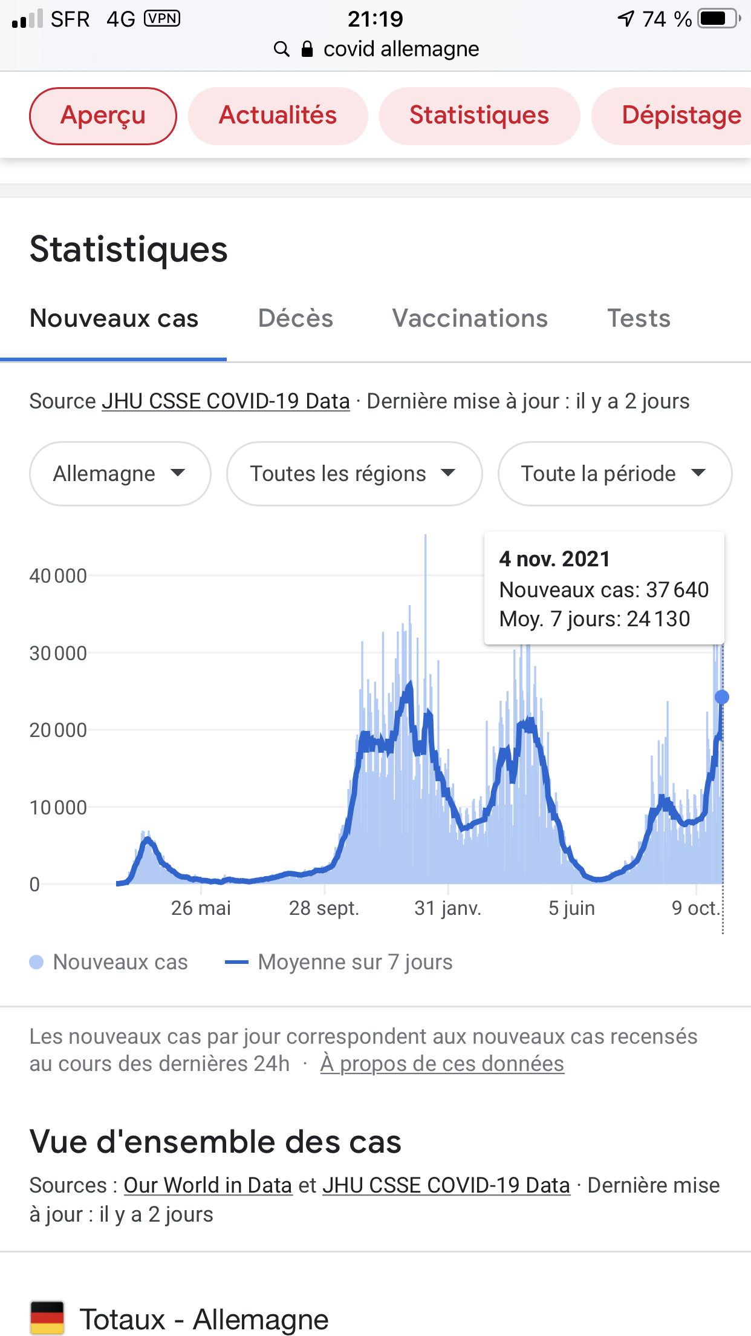Tap the location arrow status icon

626,19
